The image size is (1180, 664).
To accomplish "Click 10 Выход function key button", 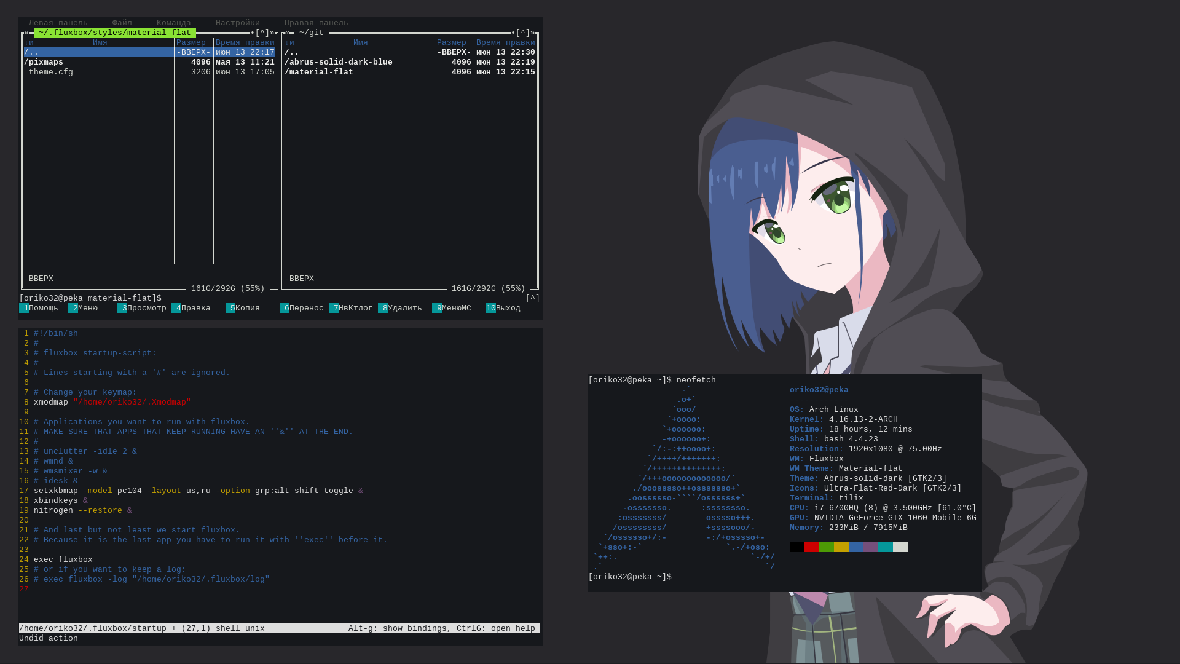I will [x=503, y=308].
